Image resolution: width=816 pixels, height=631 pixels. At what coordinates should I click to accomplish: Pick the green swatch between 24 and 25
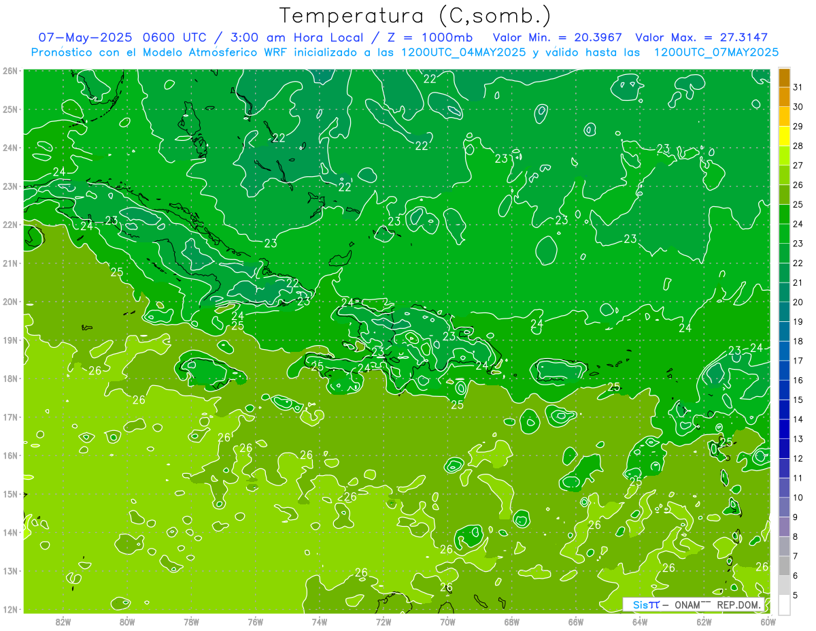(784, 214)
